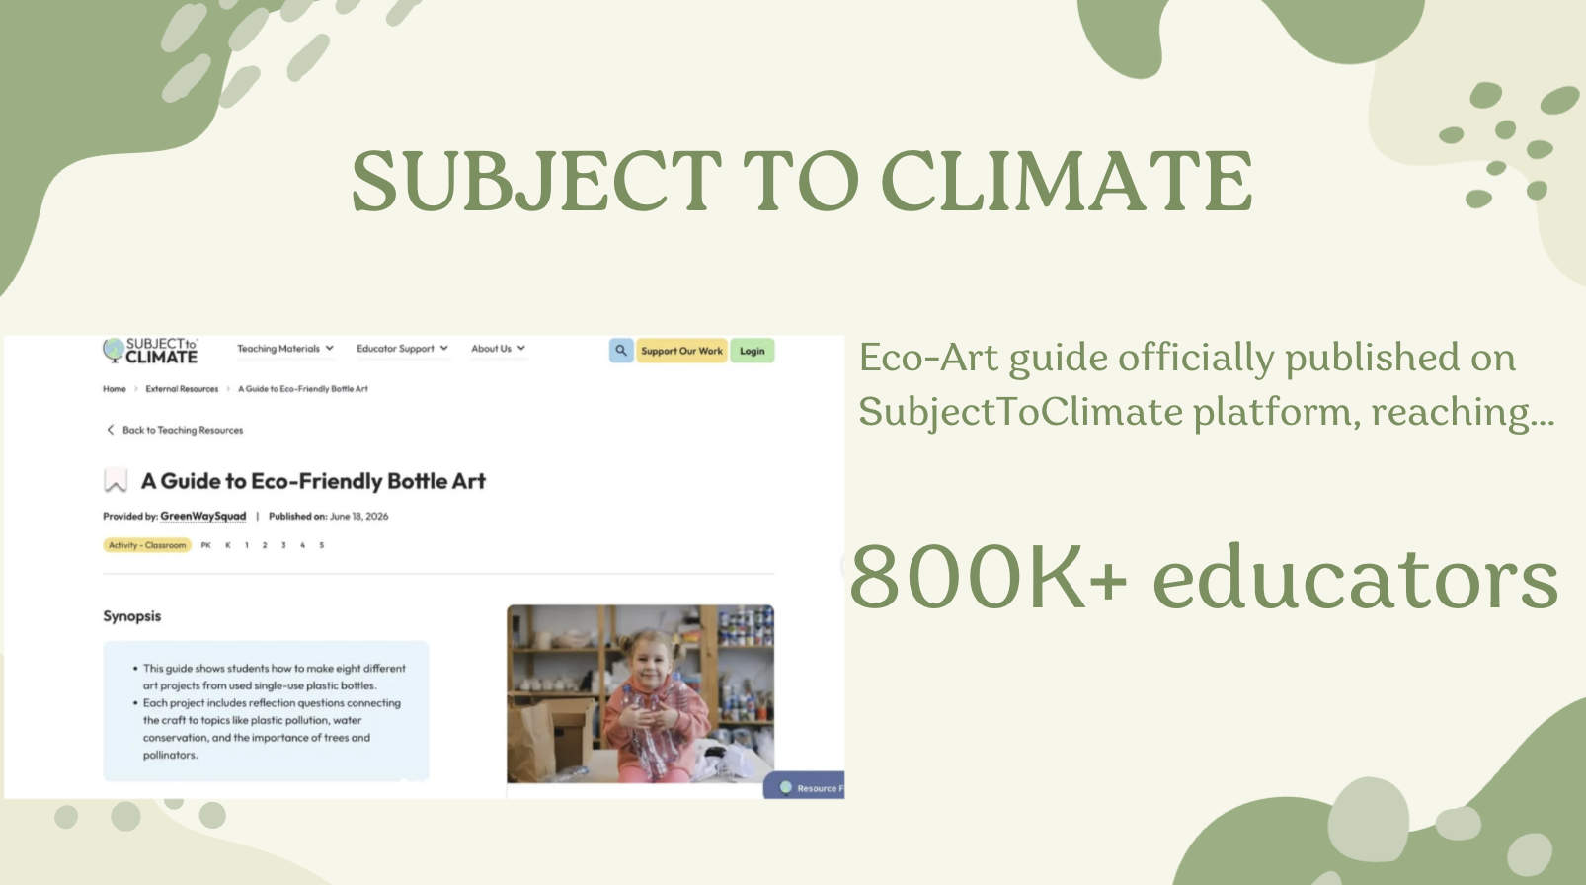Click the child with bottles photo
The height and width of the screenshot is (885, 1586).
click(x=640, y=694)
